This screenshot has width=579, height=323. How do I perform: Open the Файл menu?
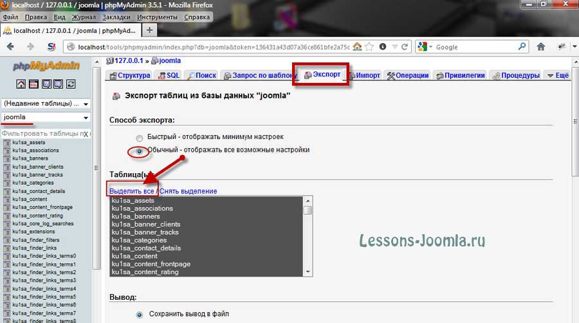[x=11, y=17]
